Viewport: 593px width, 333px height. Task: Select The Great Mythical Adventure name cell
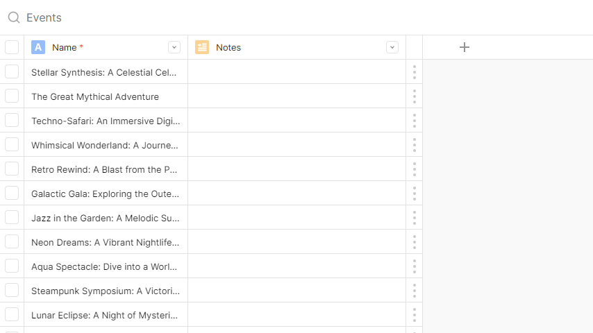pos(106,96)
